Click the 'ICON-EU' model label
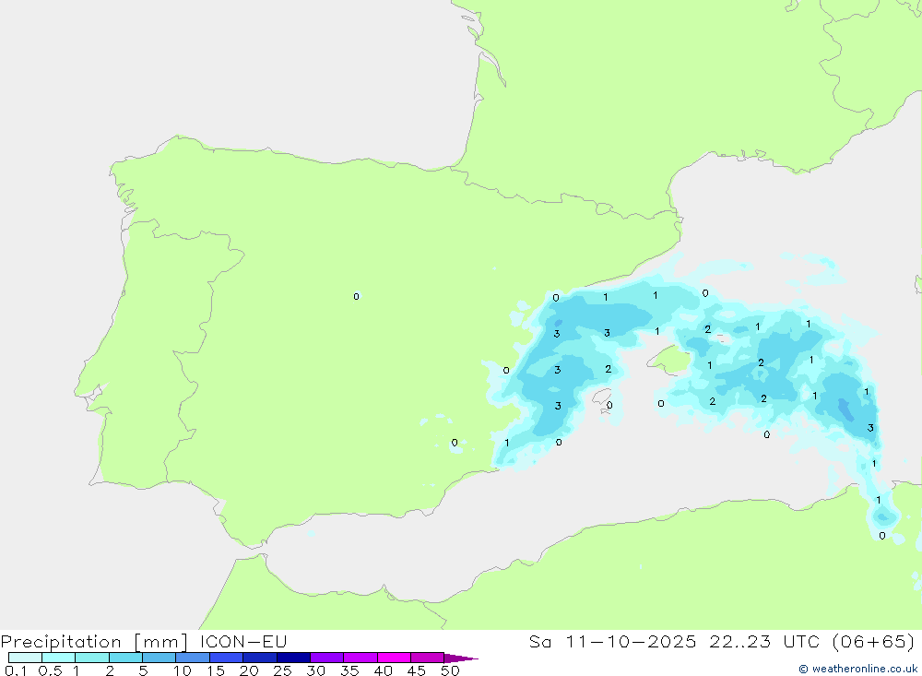This screenshot has height=676, width=922. point(243,641)
